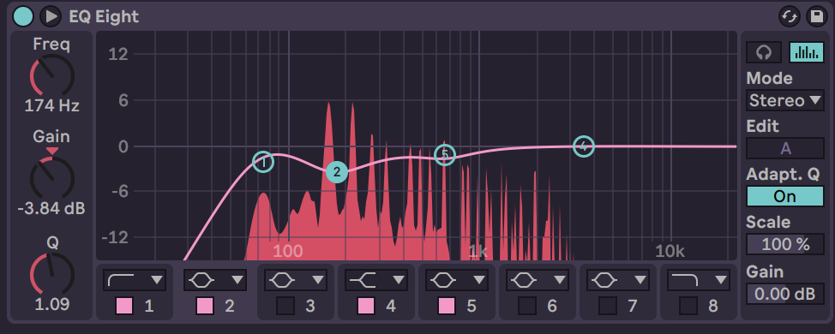Image resolution: width=835 pixels, height=334 pixels.
Task: Open the Stereo mode dropdown
Action: pos(785,100)
